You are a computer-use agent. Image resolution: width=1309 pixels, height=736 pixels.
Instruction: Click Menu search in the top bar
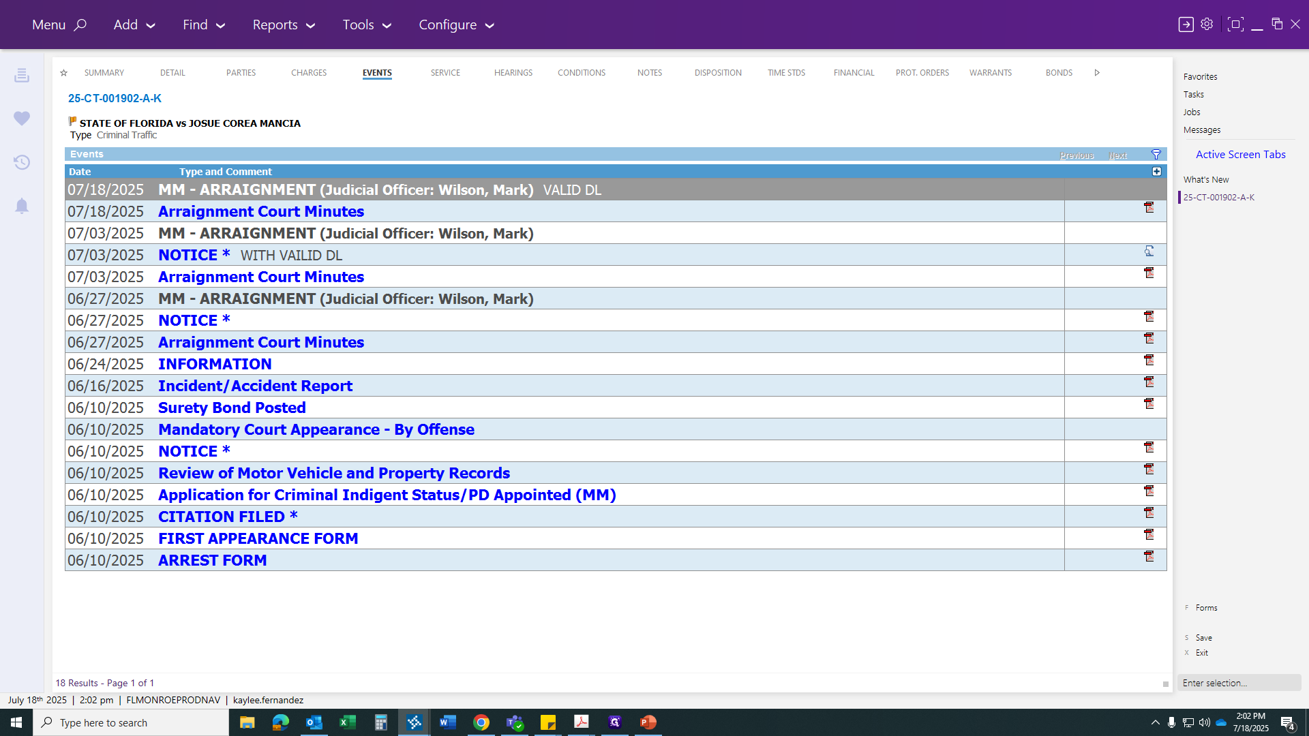click(x=59, y=25)
